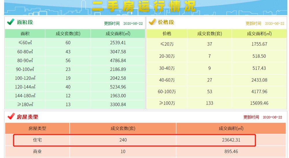Click the 60-100万 price row label
This screenshot has height=158, width=289.
(167, 91)
